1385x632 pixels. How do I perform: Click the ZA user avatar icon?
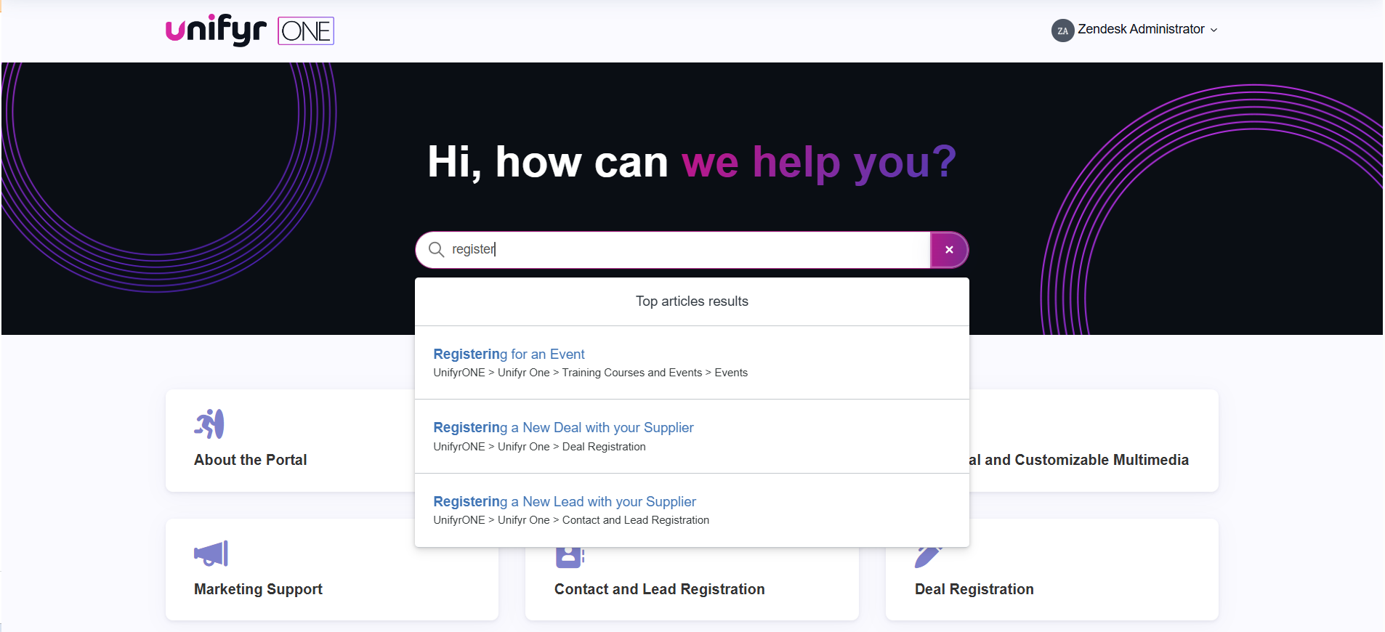point(1062,31)
